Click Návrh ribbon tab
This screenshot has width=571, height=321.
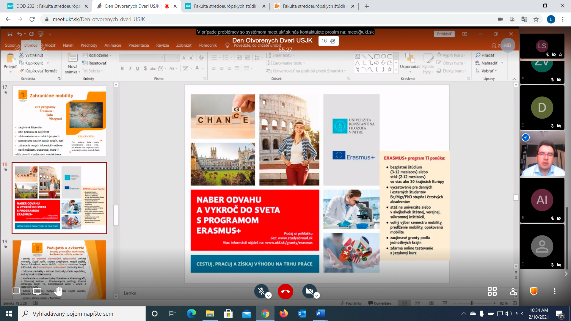tap(68, 45)
